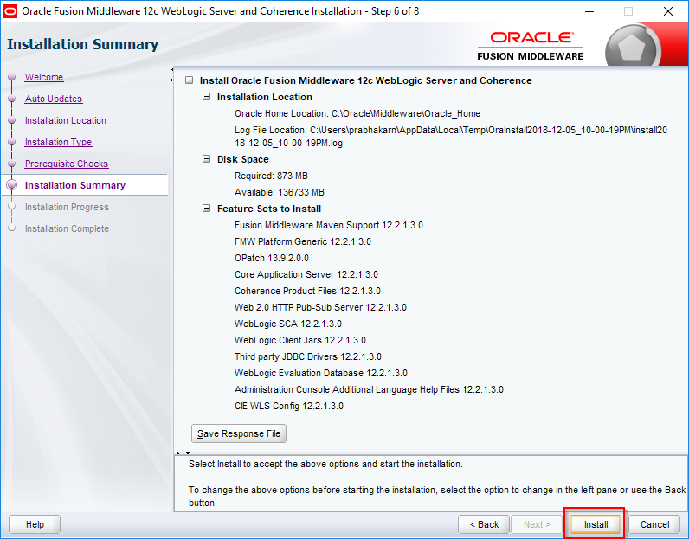Select Coherence Product Files 12.2.1.3.0

pos(307,291)
